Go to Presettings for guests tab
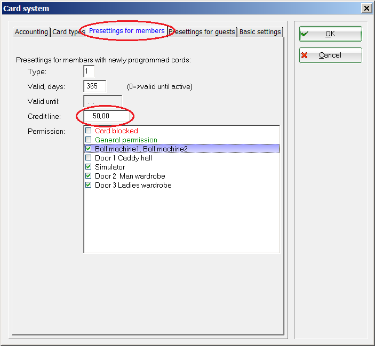 [203, 32]
